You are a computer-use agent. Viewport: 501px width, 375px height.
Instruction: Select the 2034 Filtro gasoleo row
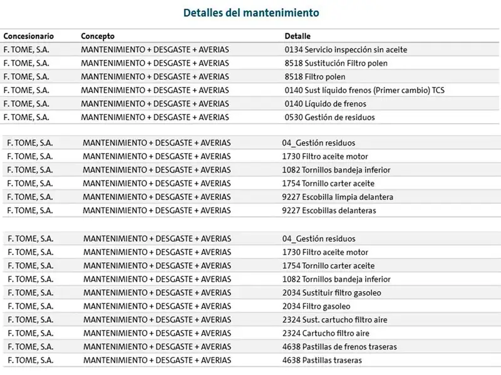point(251,306)
